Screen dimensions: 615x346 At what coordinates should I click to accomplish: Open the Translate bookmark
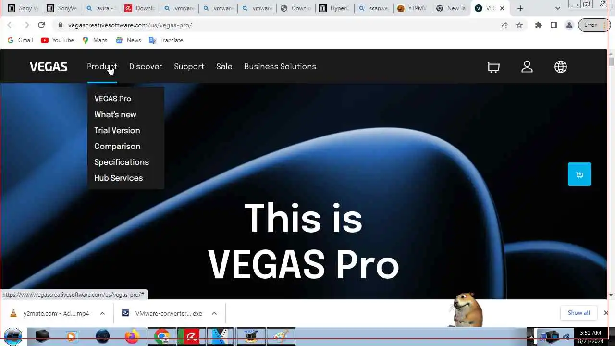(166, 40)
